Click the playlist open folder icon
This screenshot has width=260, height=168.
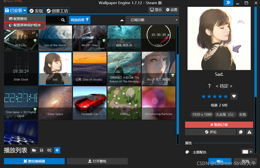(x=34, y=150)
